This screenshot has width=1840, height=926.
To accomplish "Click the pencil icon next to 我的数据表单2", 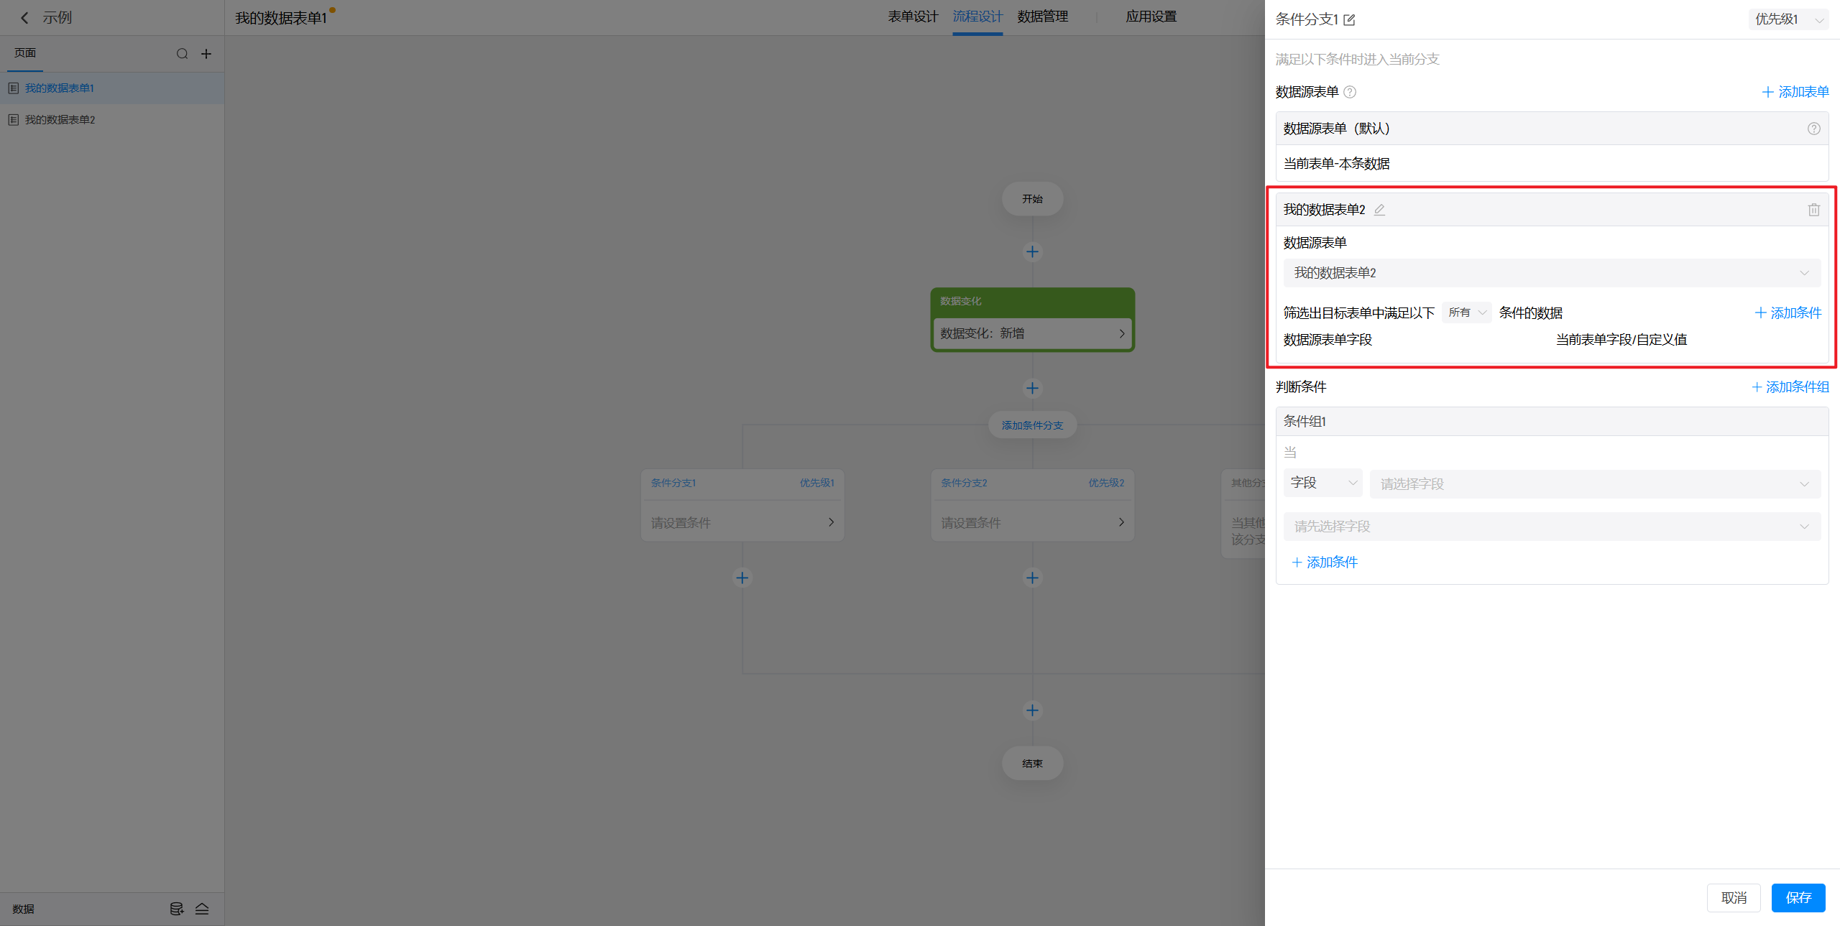I will pos(1379,210).
